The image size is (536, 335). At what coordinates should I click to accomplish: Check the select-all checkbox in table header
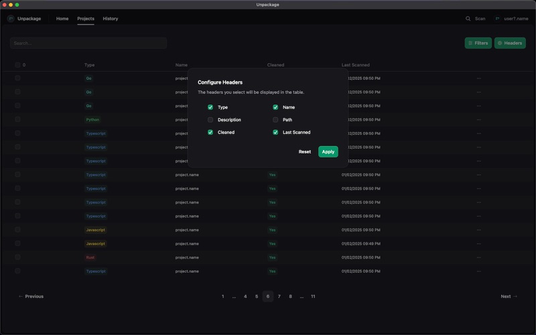(x=17, y=65)
